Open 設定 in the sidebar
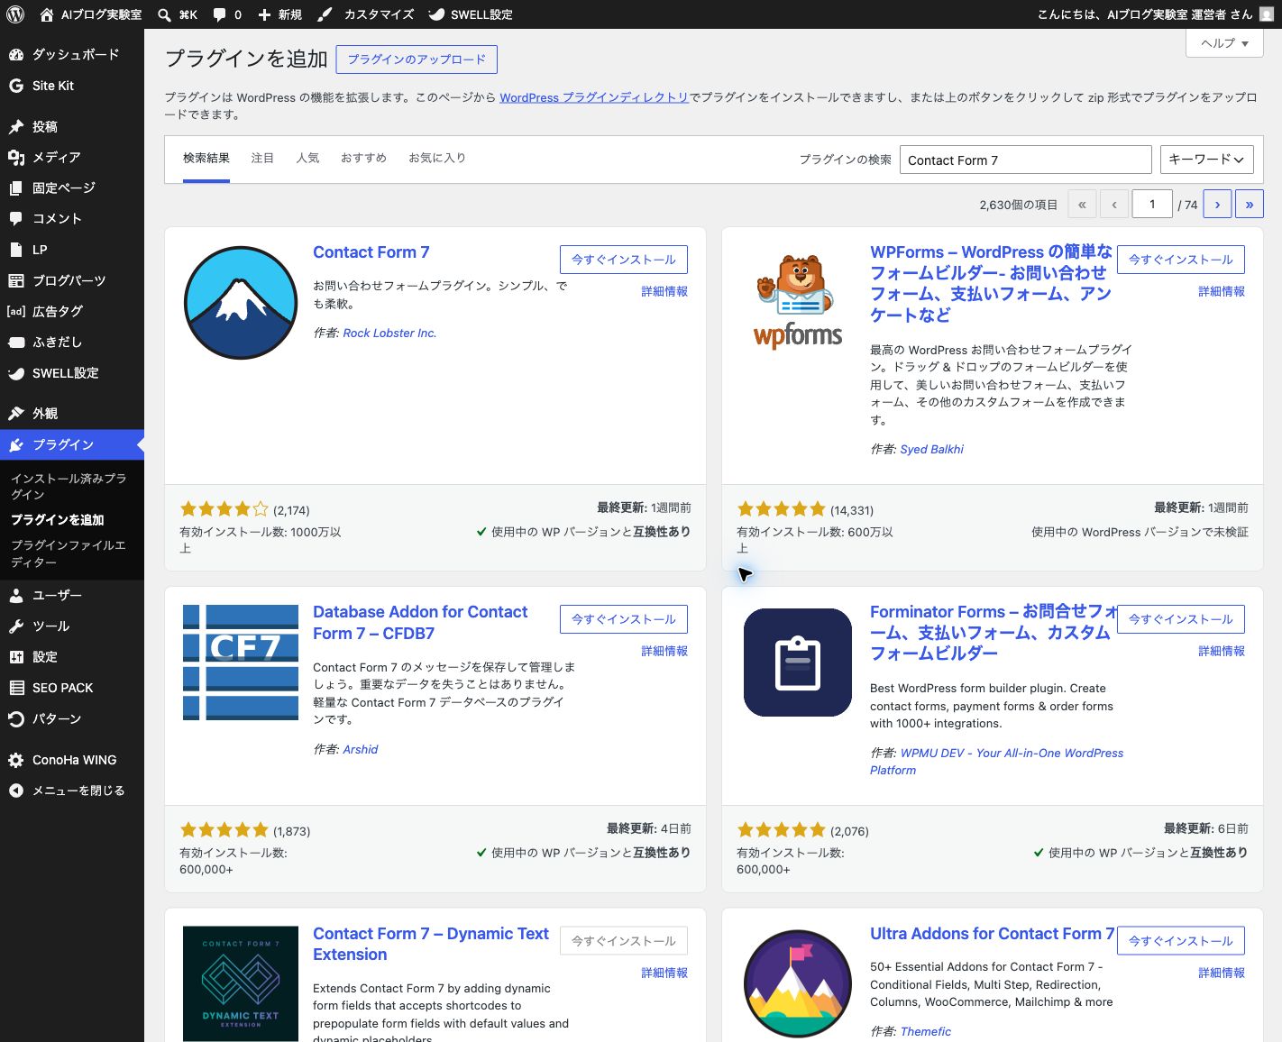 click(x=72, y=657)
